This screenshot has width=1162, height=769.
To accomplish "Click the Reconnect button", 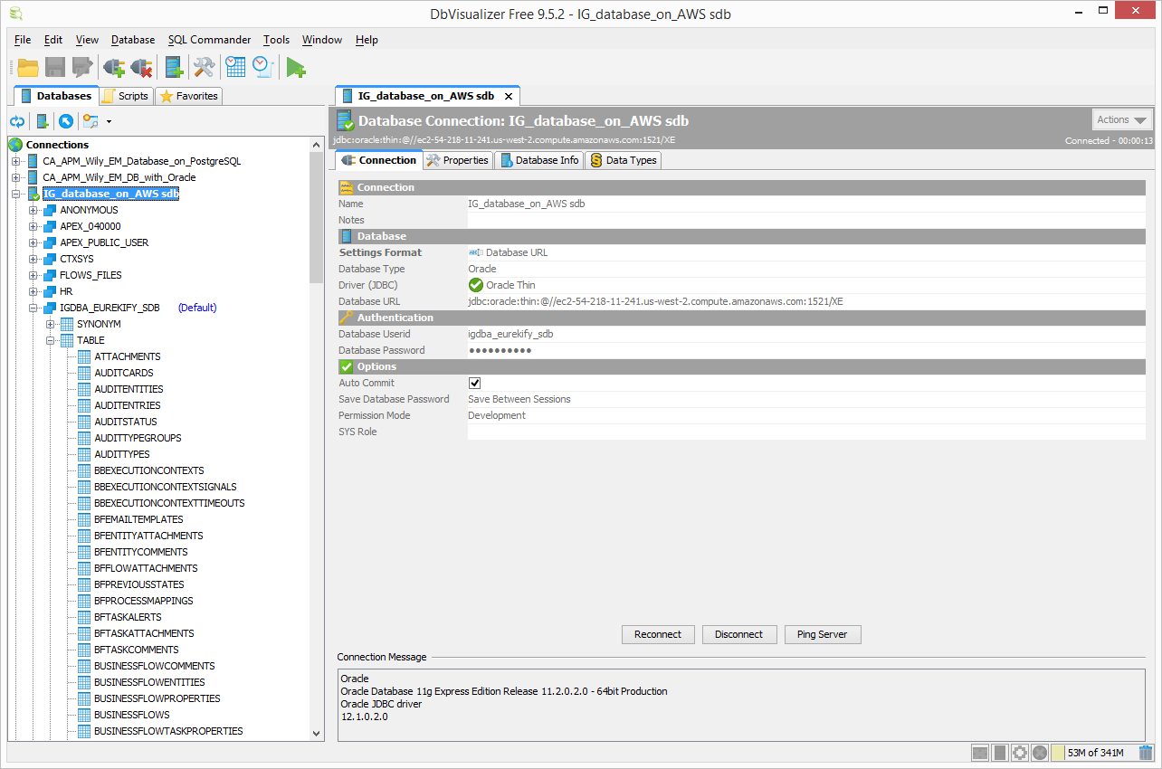I will [x=658, y=634].
